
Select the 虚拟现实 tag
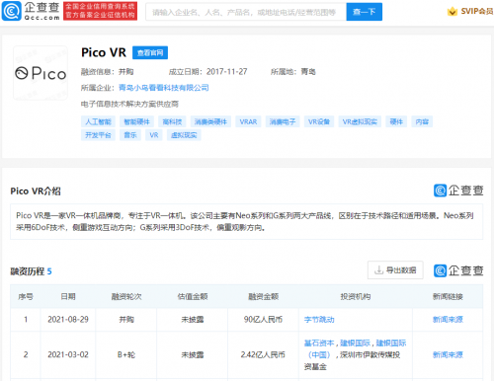click(x=184, y=135)
